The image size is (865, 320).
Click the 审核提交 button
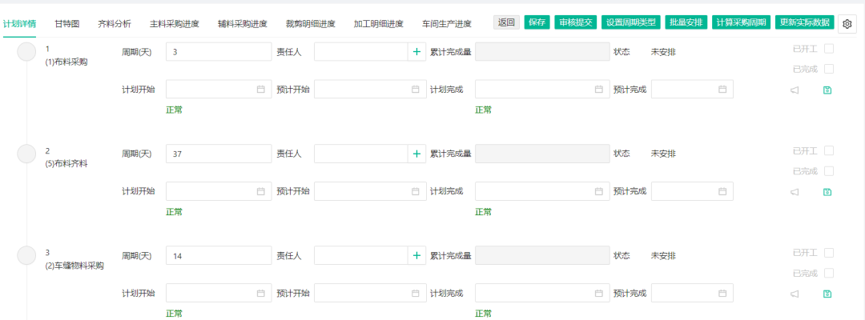[x=575, y=22]
